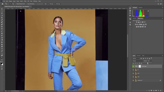Open the zoom tool preset picker arrow
Viewport: 164px width, 92px height.
click(x=8, y=4)
